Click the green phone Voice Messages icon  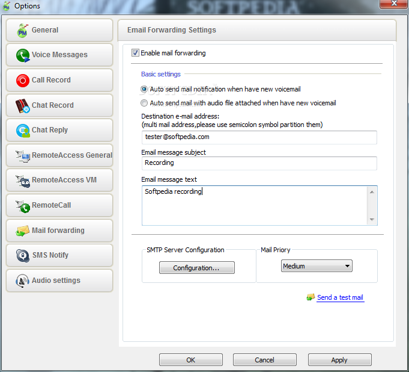pos(23,55)
